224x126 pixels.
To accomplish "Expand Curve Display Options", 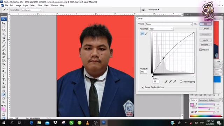I will click(142, 87).
